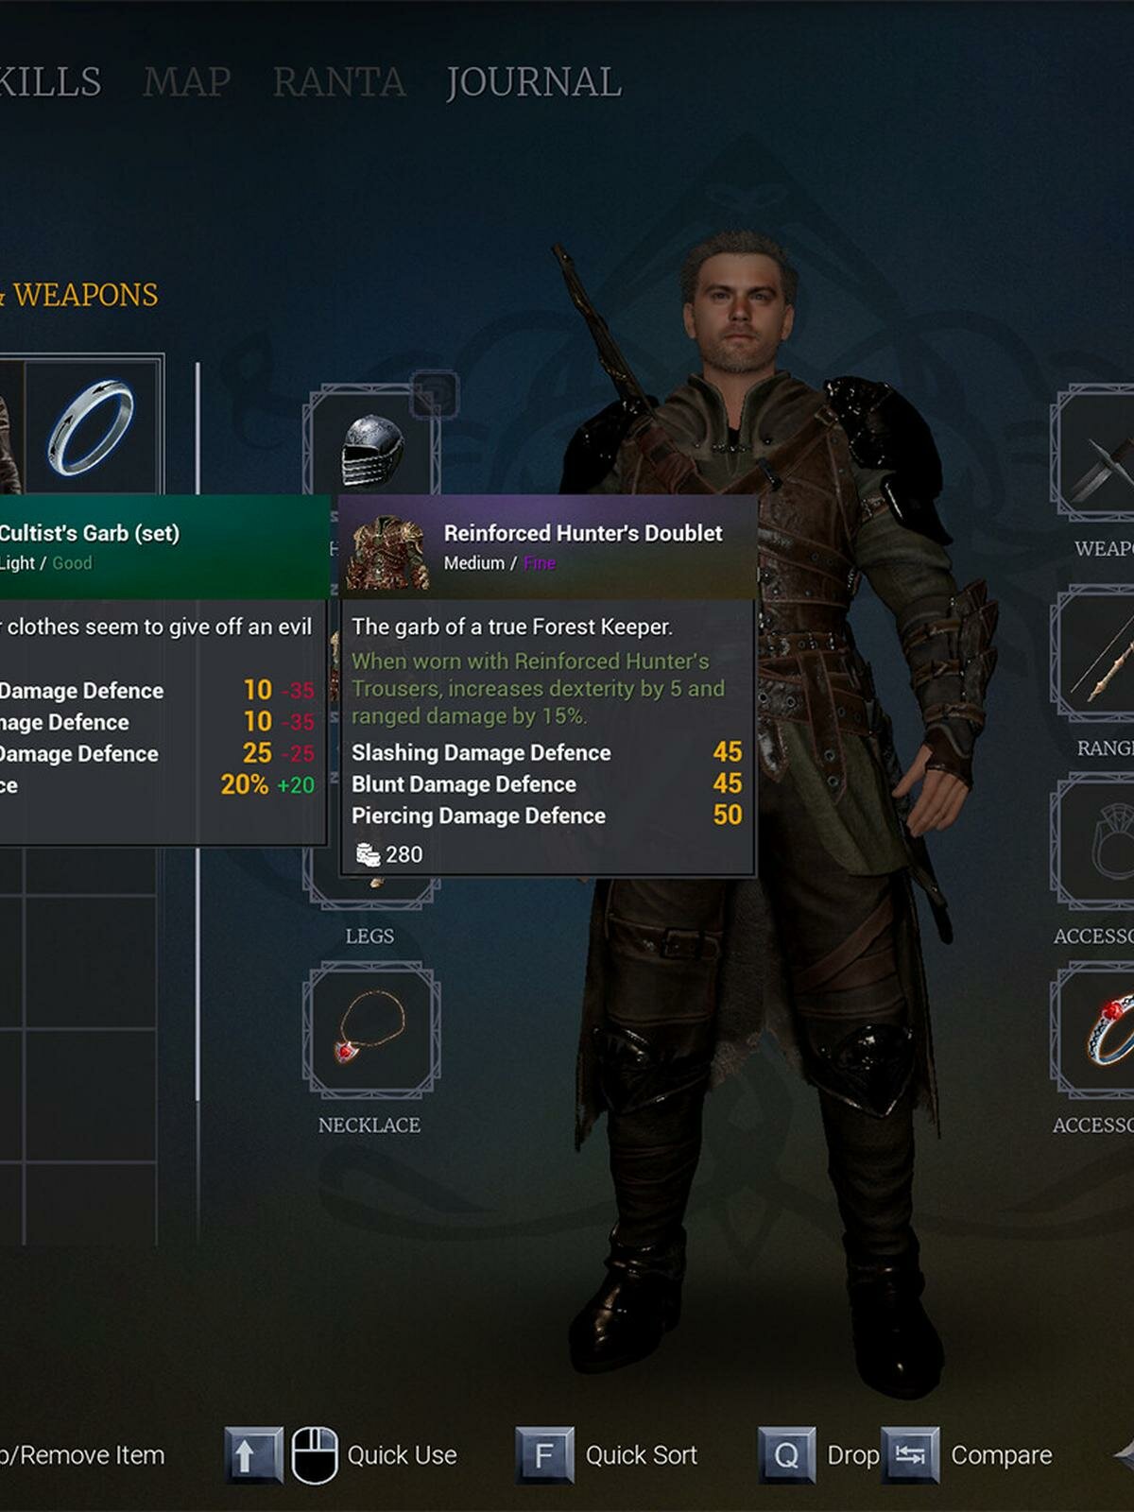Switch to the Ranta tab
Image resolution: width=1134 pixels, height=1512 pixels.
point(339,82)
